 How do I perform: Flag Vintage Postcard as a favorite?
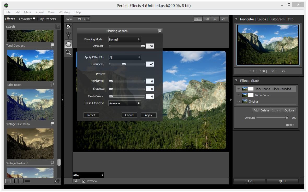pyautogui.click(x=52, y=163)
